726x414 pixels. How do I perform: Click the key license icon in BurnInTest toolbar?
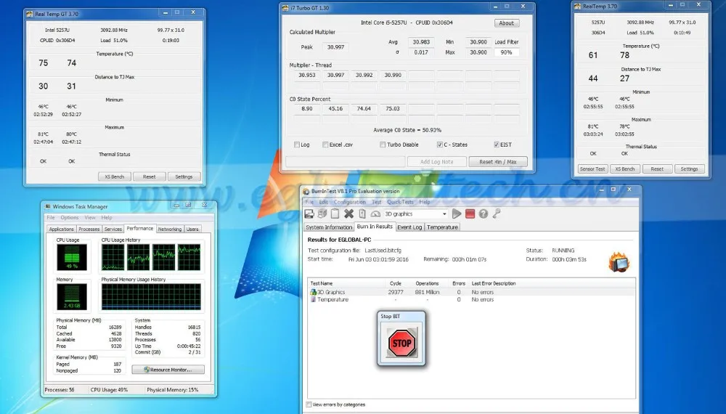[497, 214]
